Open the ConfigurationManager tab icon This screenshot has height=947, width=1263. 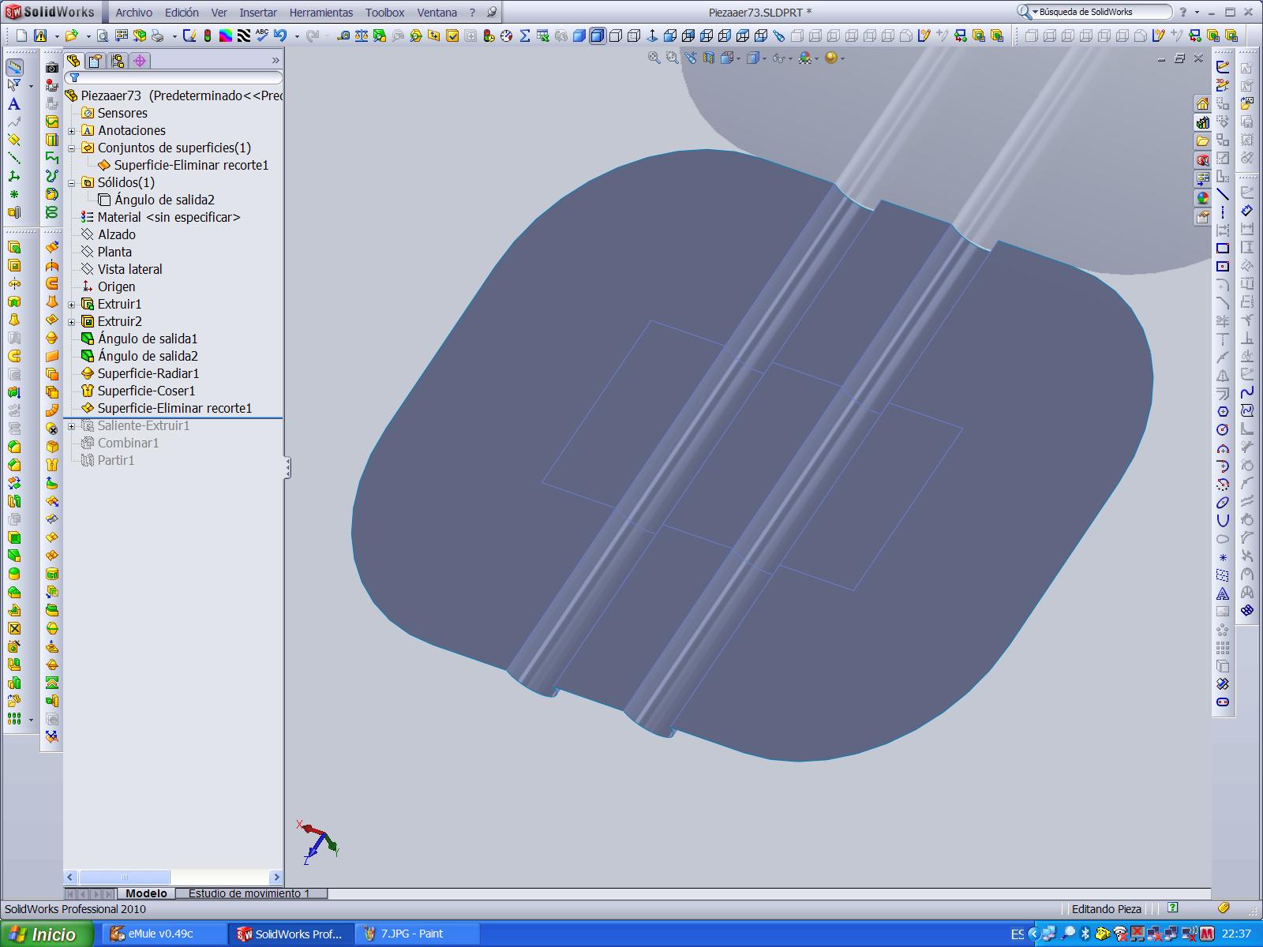coord(118,61)
